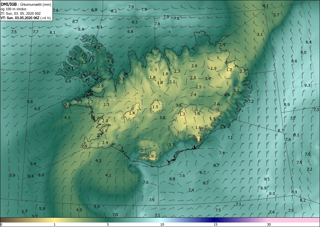
Task: Click the map value "6.6"
Action: pos(68,81)
